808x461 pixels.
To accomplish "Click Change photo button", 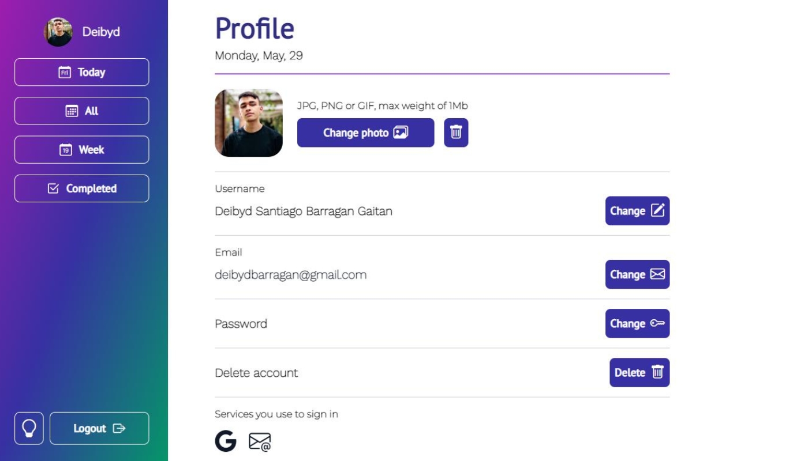I will pyautogui.click(x=365, y=133).
